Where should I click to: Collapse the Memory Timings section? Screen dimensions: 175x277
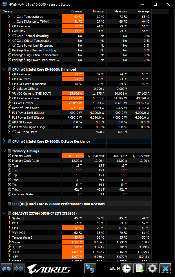pyautogui.click(x=4, y=151)
